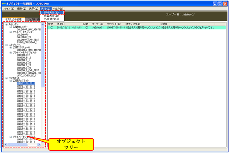Viewport: 229px width, 153px height.
Task: Choose テスト実行 from the open menu
Action: [52, 19]
